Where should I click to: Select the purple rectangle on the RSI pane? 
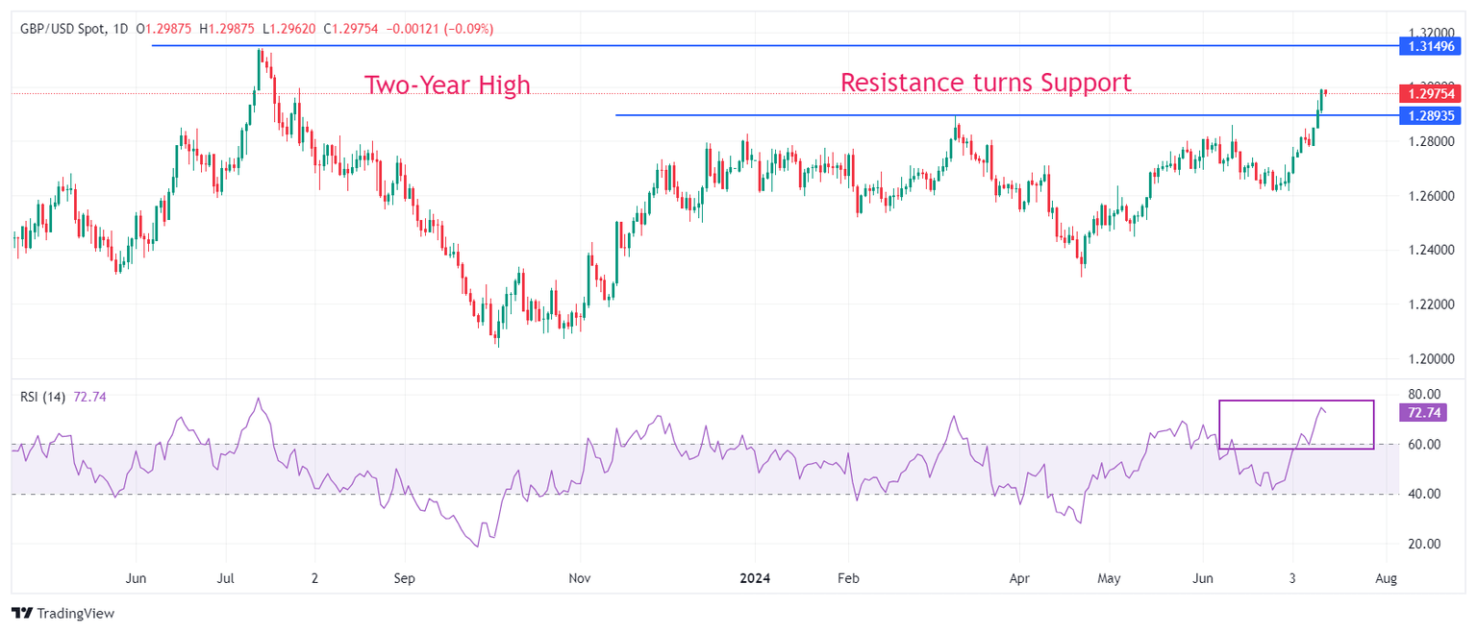[1295, 401]
